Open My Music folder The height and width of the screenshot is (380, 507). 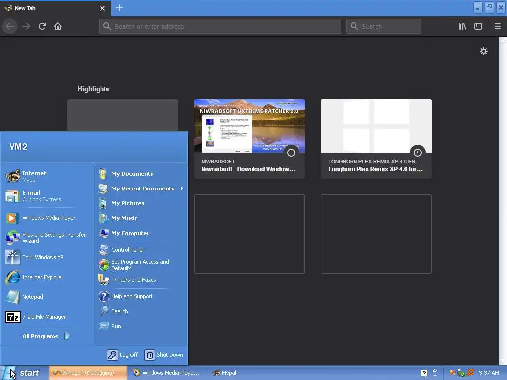141,218
